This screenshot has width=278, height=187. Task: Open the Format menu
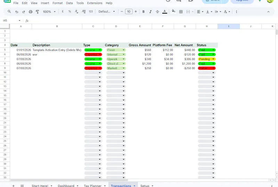tap(57, 3)
